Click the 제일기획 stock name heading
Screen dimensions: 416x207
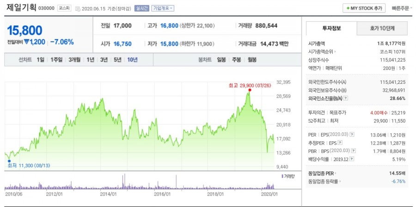21,7
